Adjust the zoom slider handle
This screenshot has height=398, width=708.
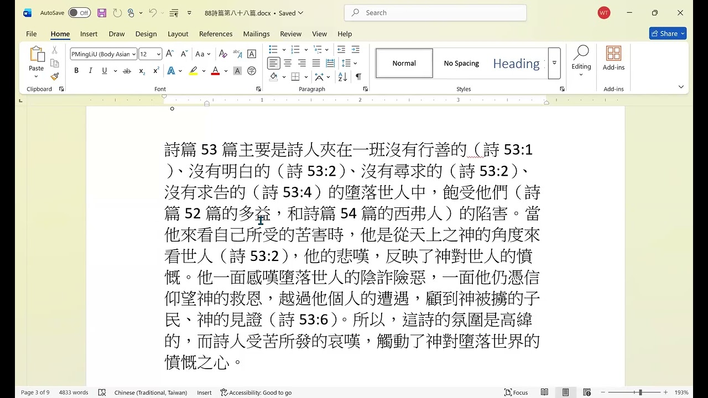click(x=640, y=392)
